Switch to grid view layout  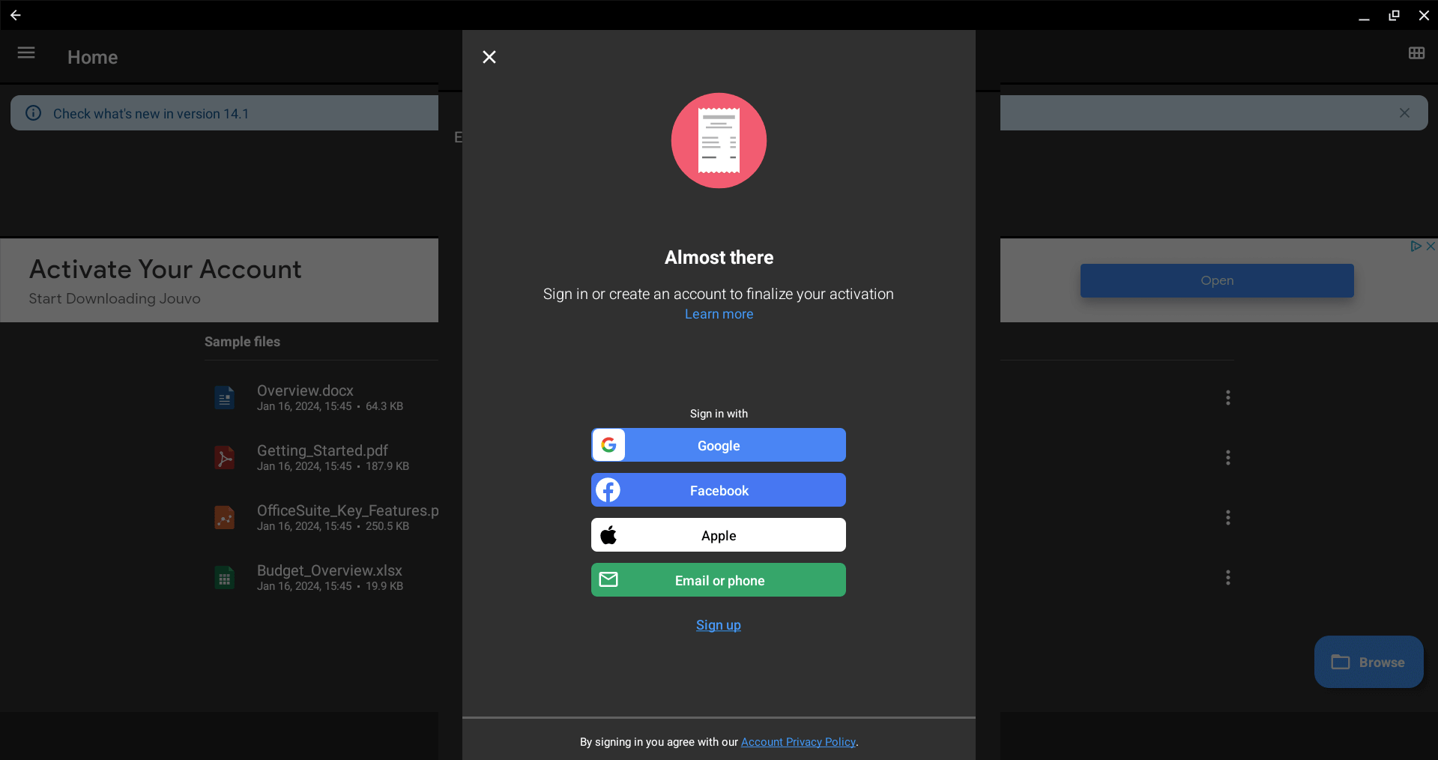(1416, 53)
